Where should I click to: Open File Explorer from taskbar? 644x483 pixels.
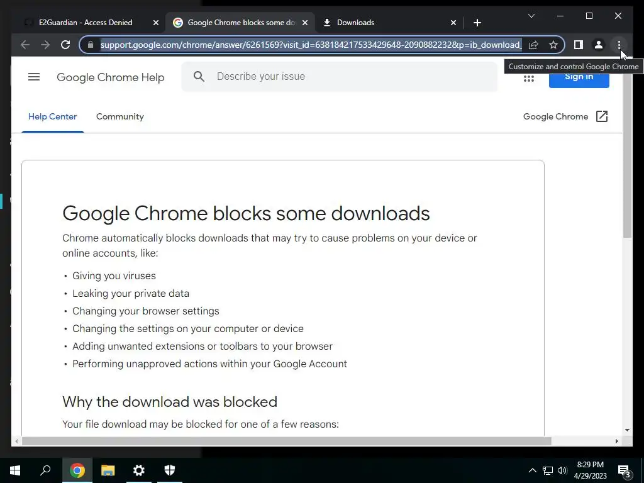click(108, 470)
